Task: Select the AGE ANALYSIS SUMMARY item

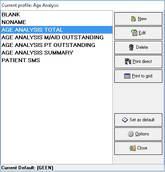Action: pyautogui.click(x=56, y=53)
